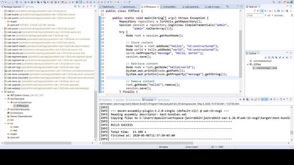Select Maven Dependencies under test-jcr

coord(20,116)
